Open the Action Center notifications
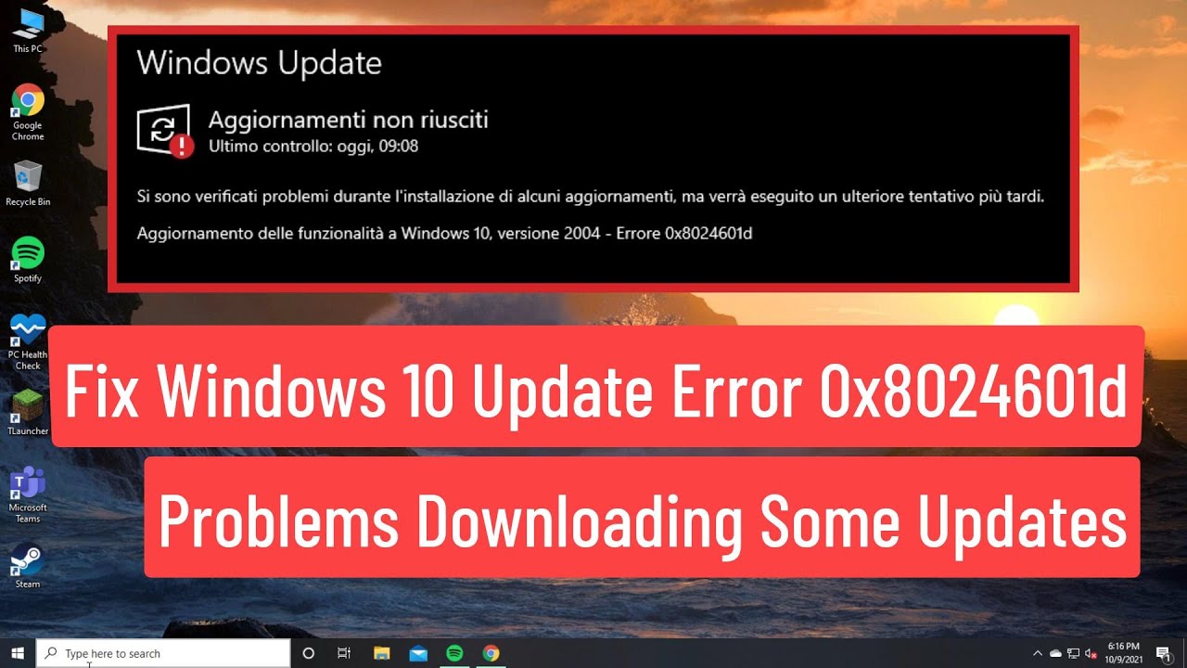Viewport: 1187px width, 668px height. (1163, 653)
